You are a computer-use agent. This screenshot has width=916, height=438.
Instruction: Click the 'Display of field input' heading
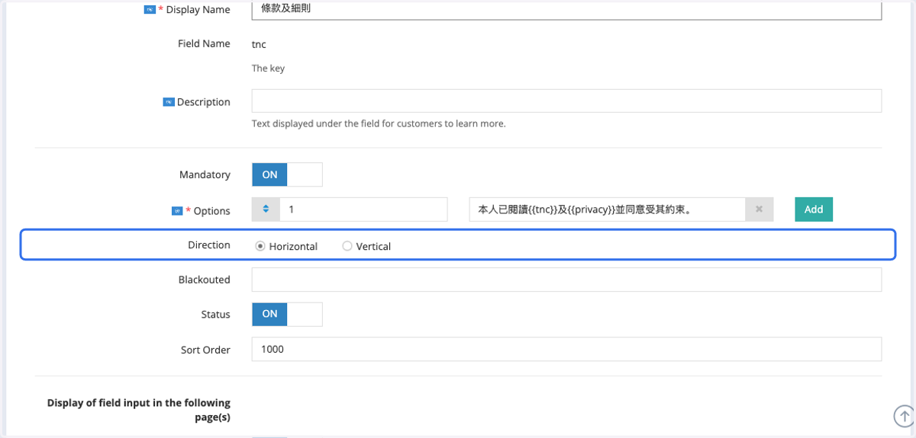pos(138,410)
